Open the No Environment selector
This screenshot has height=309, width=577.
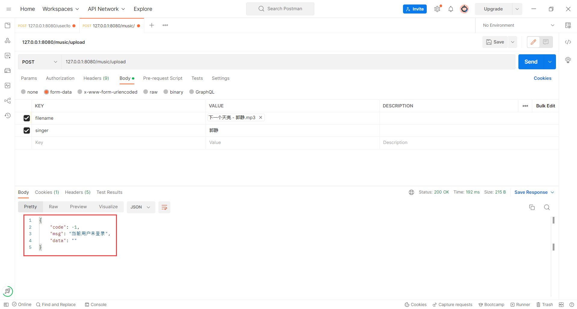click(x=518, y=25)
